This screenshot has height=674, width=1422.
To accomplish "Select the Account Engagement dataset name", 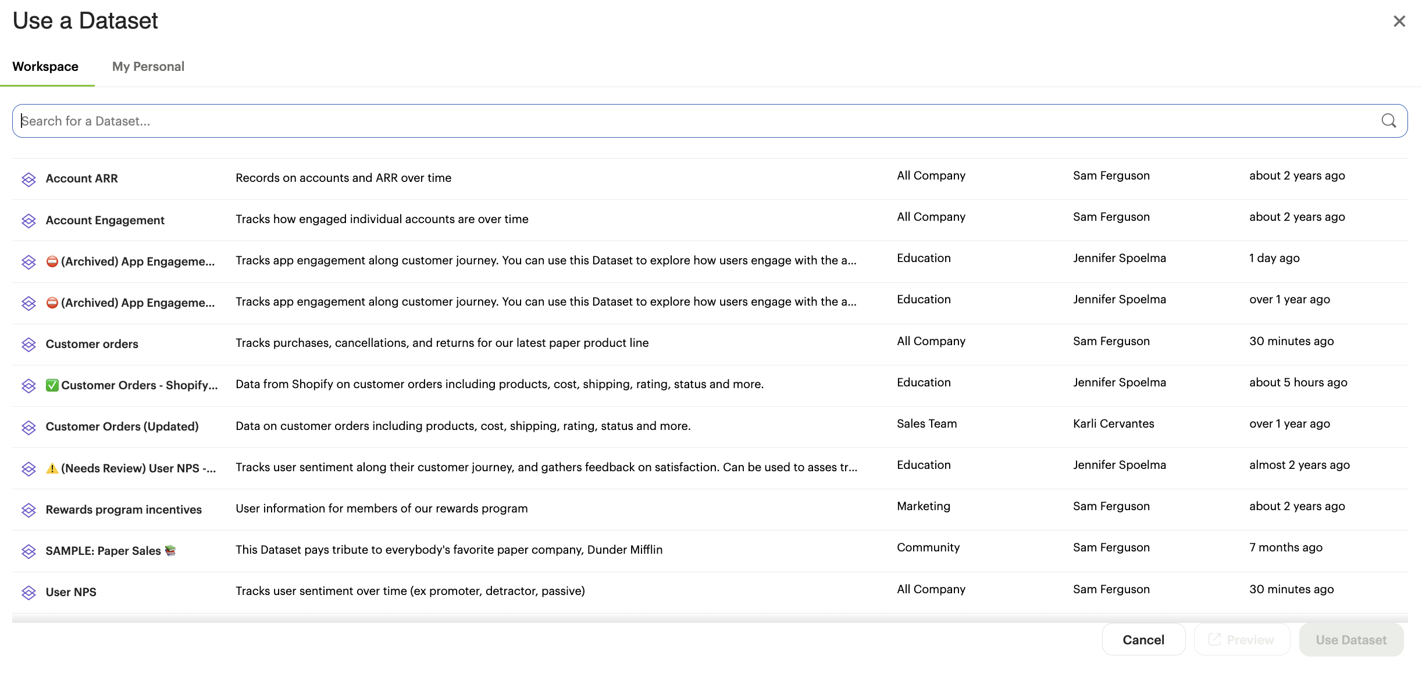I will point(105,220).
